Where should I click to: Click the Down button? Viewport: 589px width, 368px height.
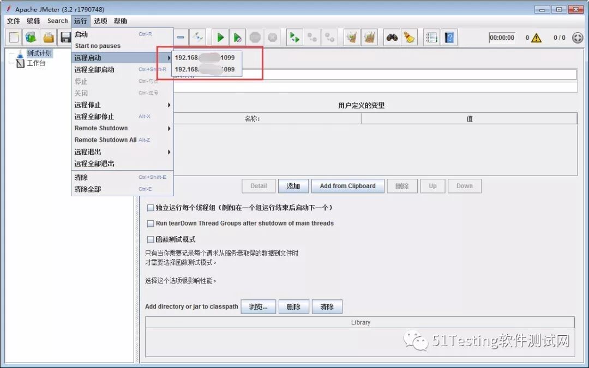coord(465,186)
